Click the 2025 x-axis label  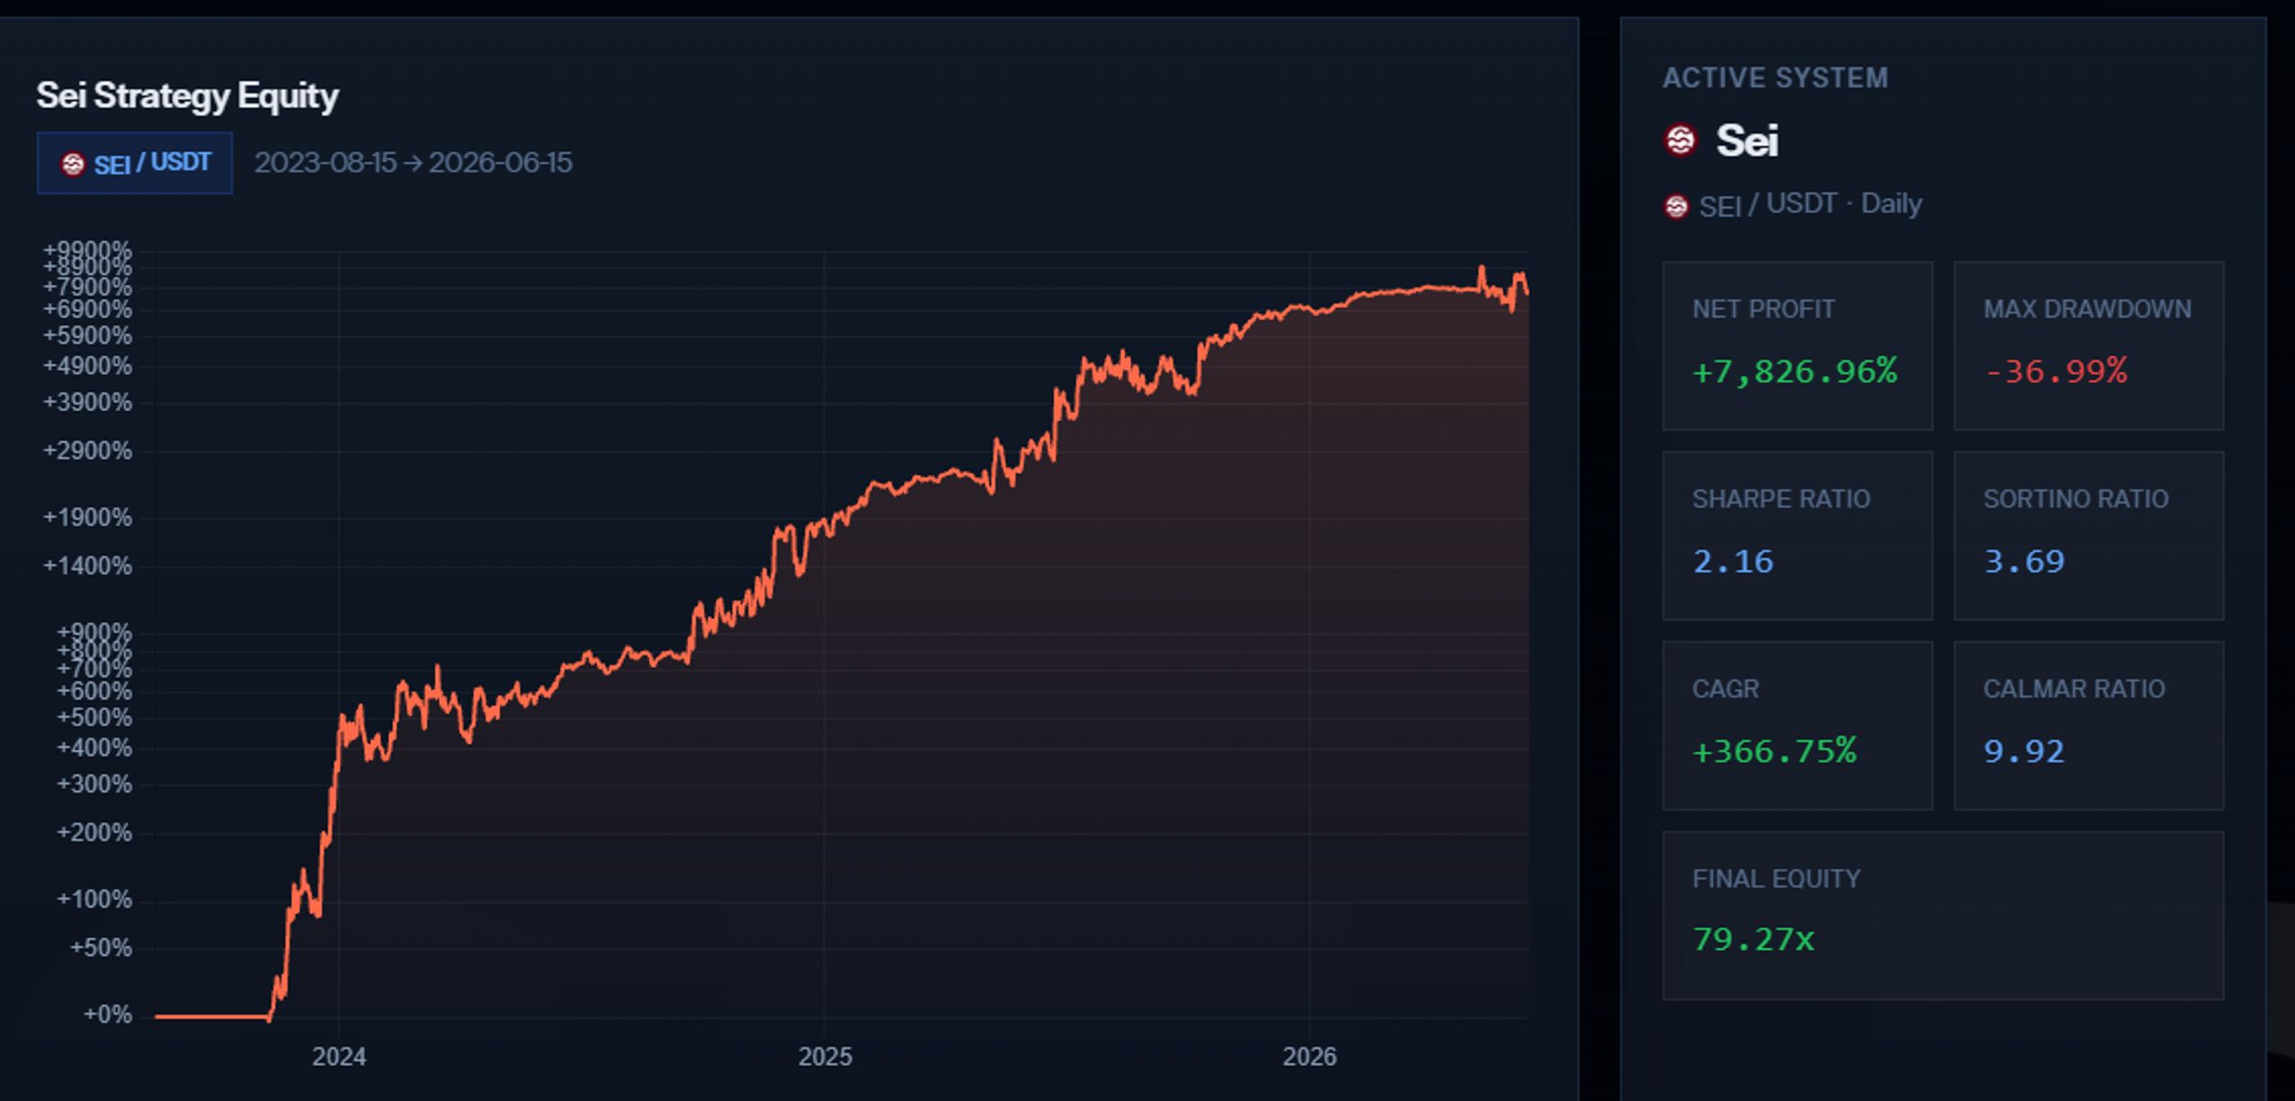(825, 1057)
